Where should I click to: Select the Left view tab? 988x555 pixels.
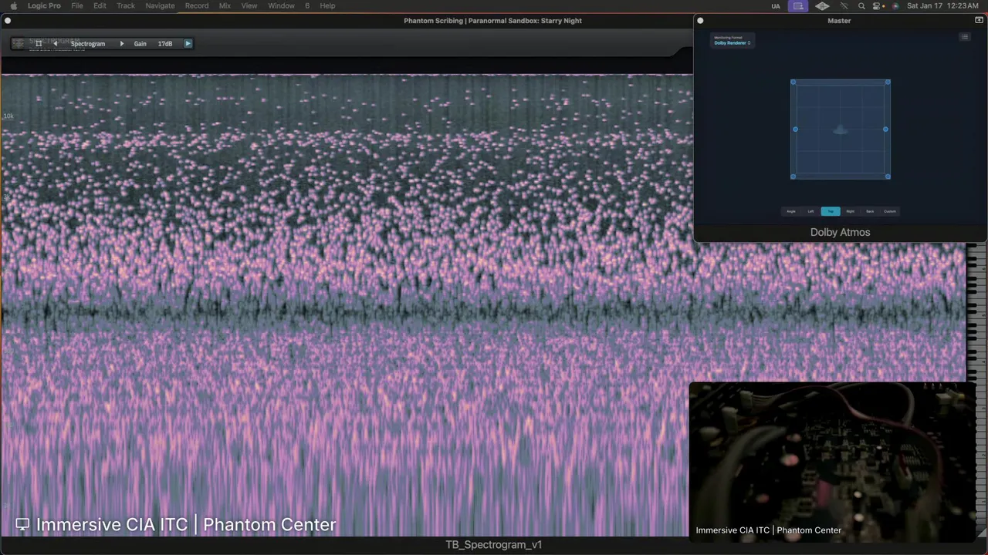click(810, 211)
